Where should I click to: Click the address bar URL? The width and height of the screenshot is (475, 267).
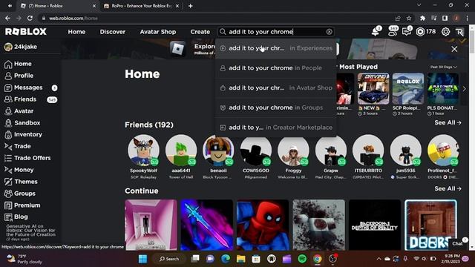coord(73,18)
